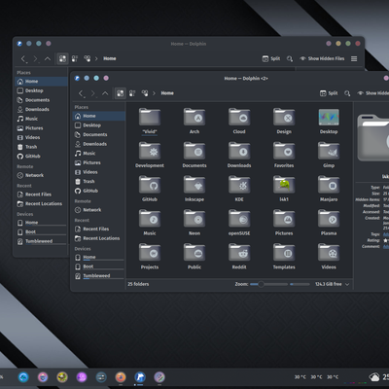Image resolution: width=389 pixels, height=389 pixels.
Task: Select Music in Dolphin <2> Places panel
Action: pos(99,154)
